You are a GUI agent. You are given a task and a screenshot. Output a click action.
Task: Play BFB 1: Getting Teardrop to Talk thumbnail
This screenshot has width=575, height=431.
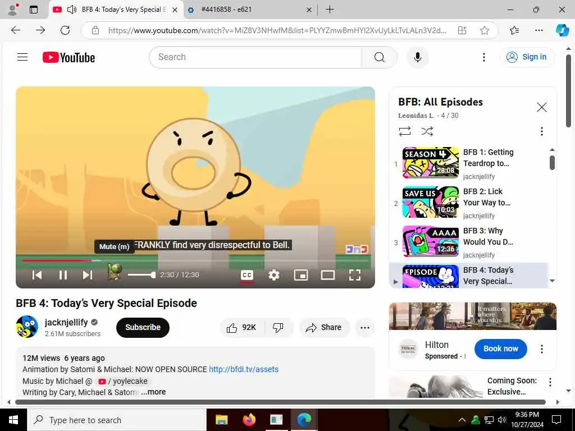431,163
